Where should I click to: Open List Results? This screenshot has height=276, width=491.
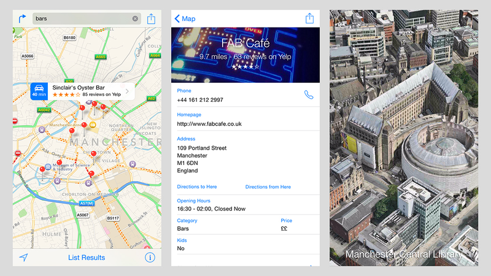point(87,258)
